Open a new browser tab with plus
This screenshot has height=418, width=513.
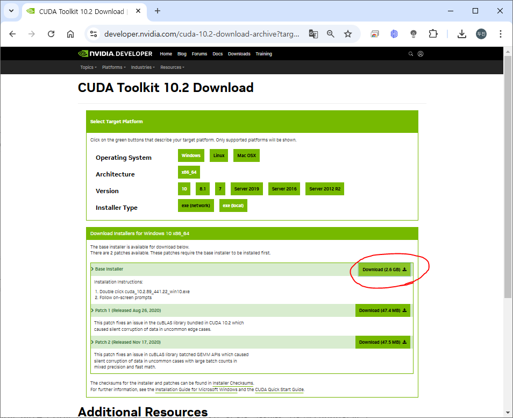(158, 11)
